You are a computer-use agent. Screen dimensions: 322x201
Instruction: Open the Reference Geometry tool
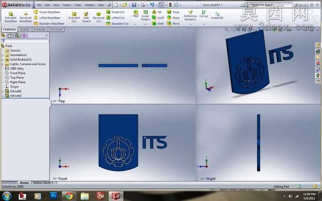[x=190, y=16]
